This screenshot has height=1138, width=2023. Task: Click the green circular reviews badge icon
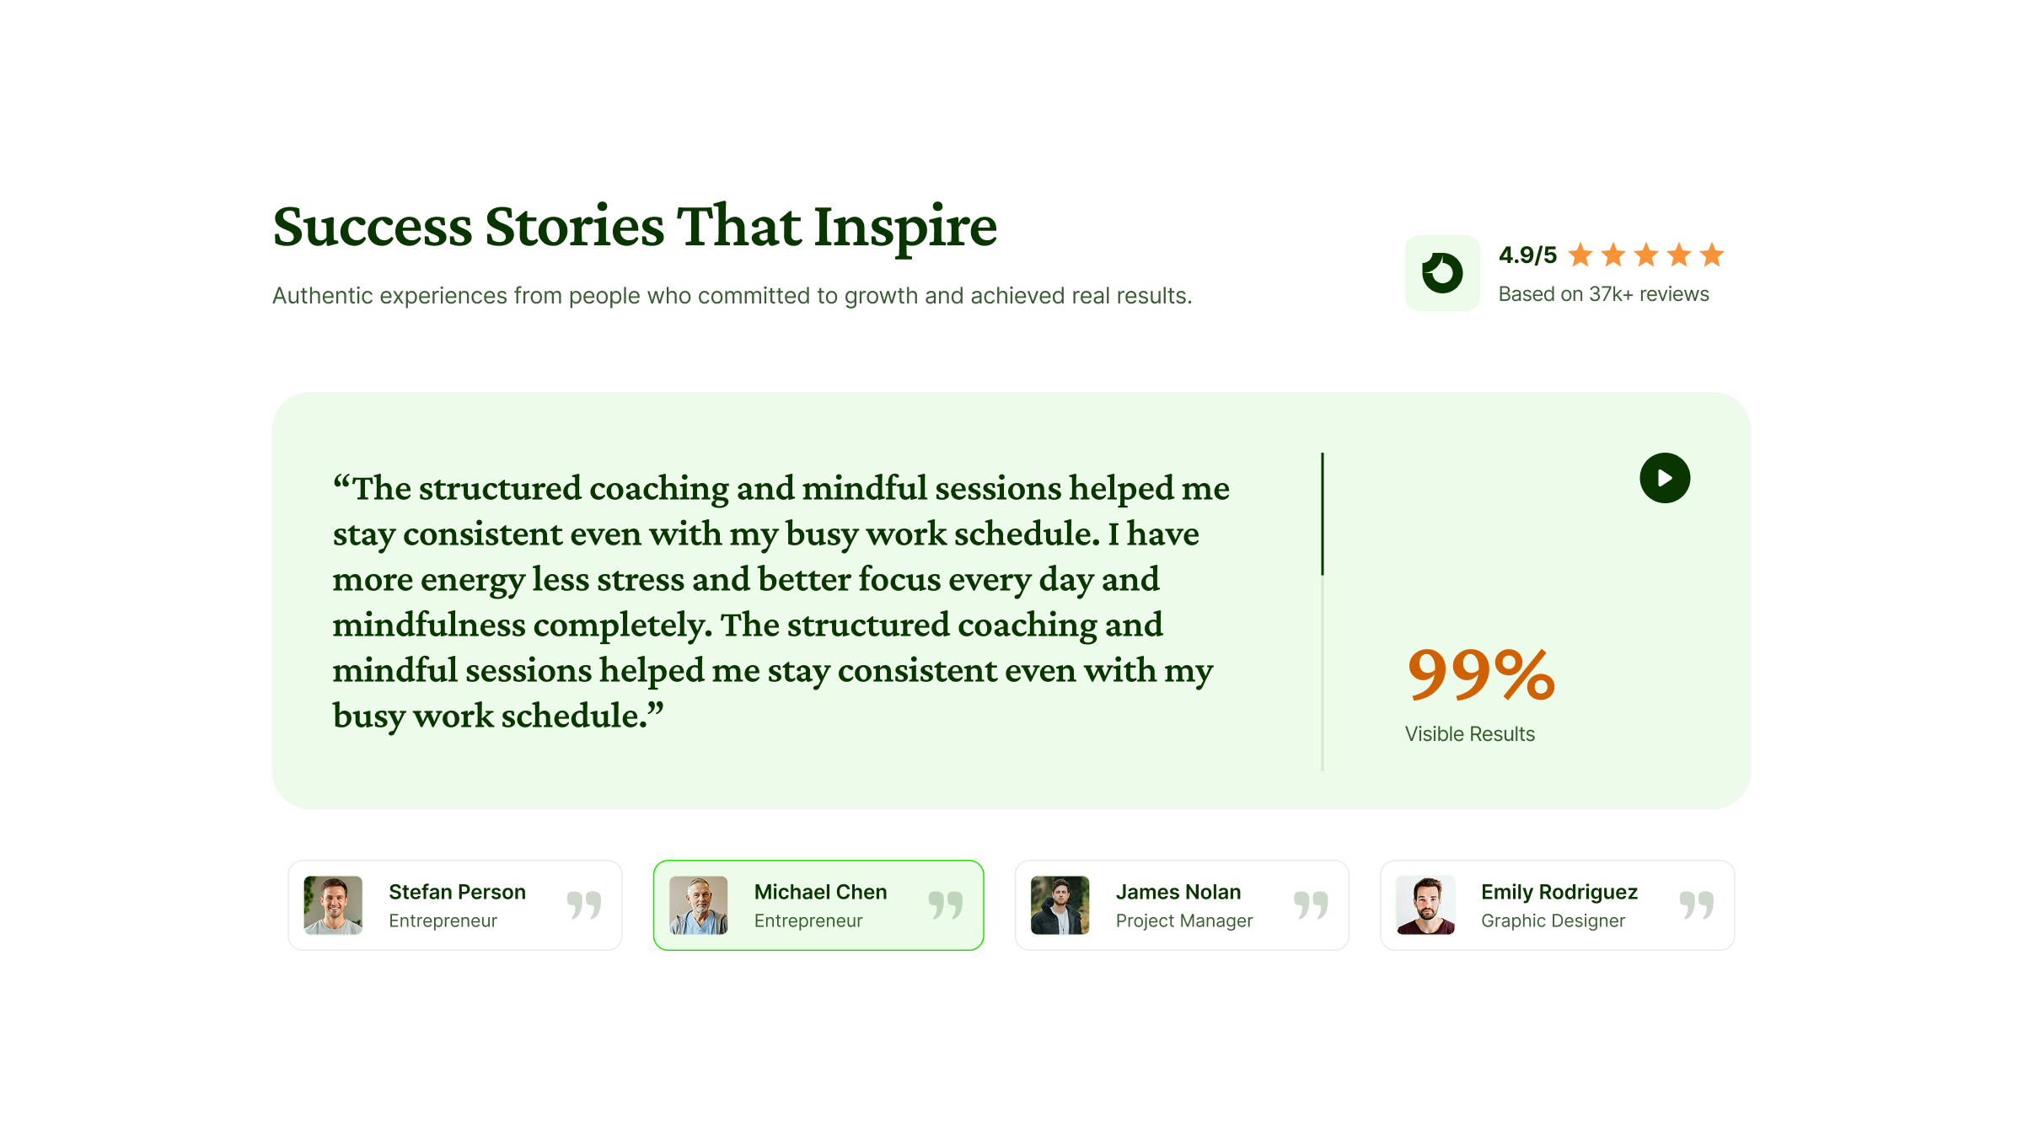click(1441, 273)
